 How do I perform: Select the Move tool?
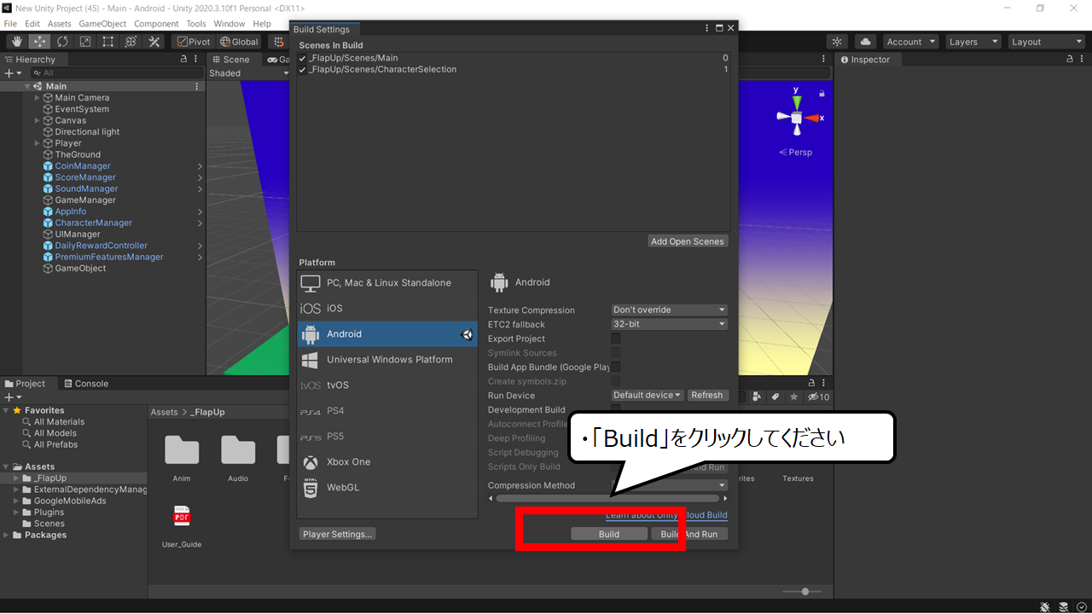(40, 42)
